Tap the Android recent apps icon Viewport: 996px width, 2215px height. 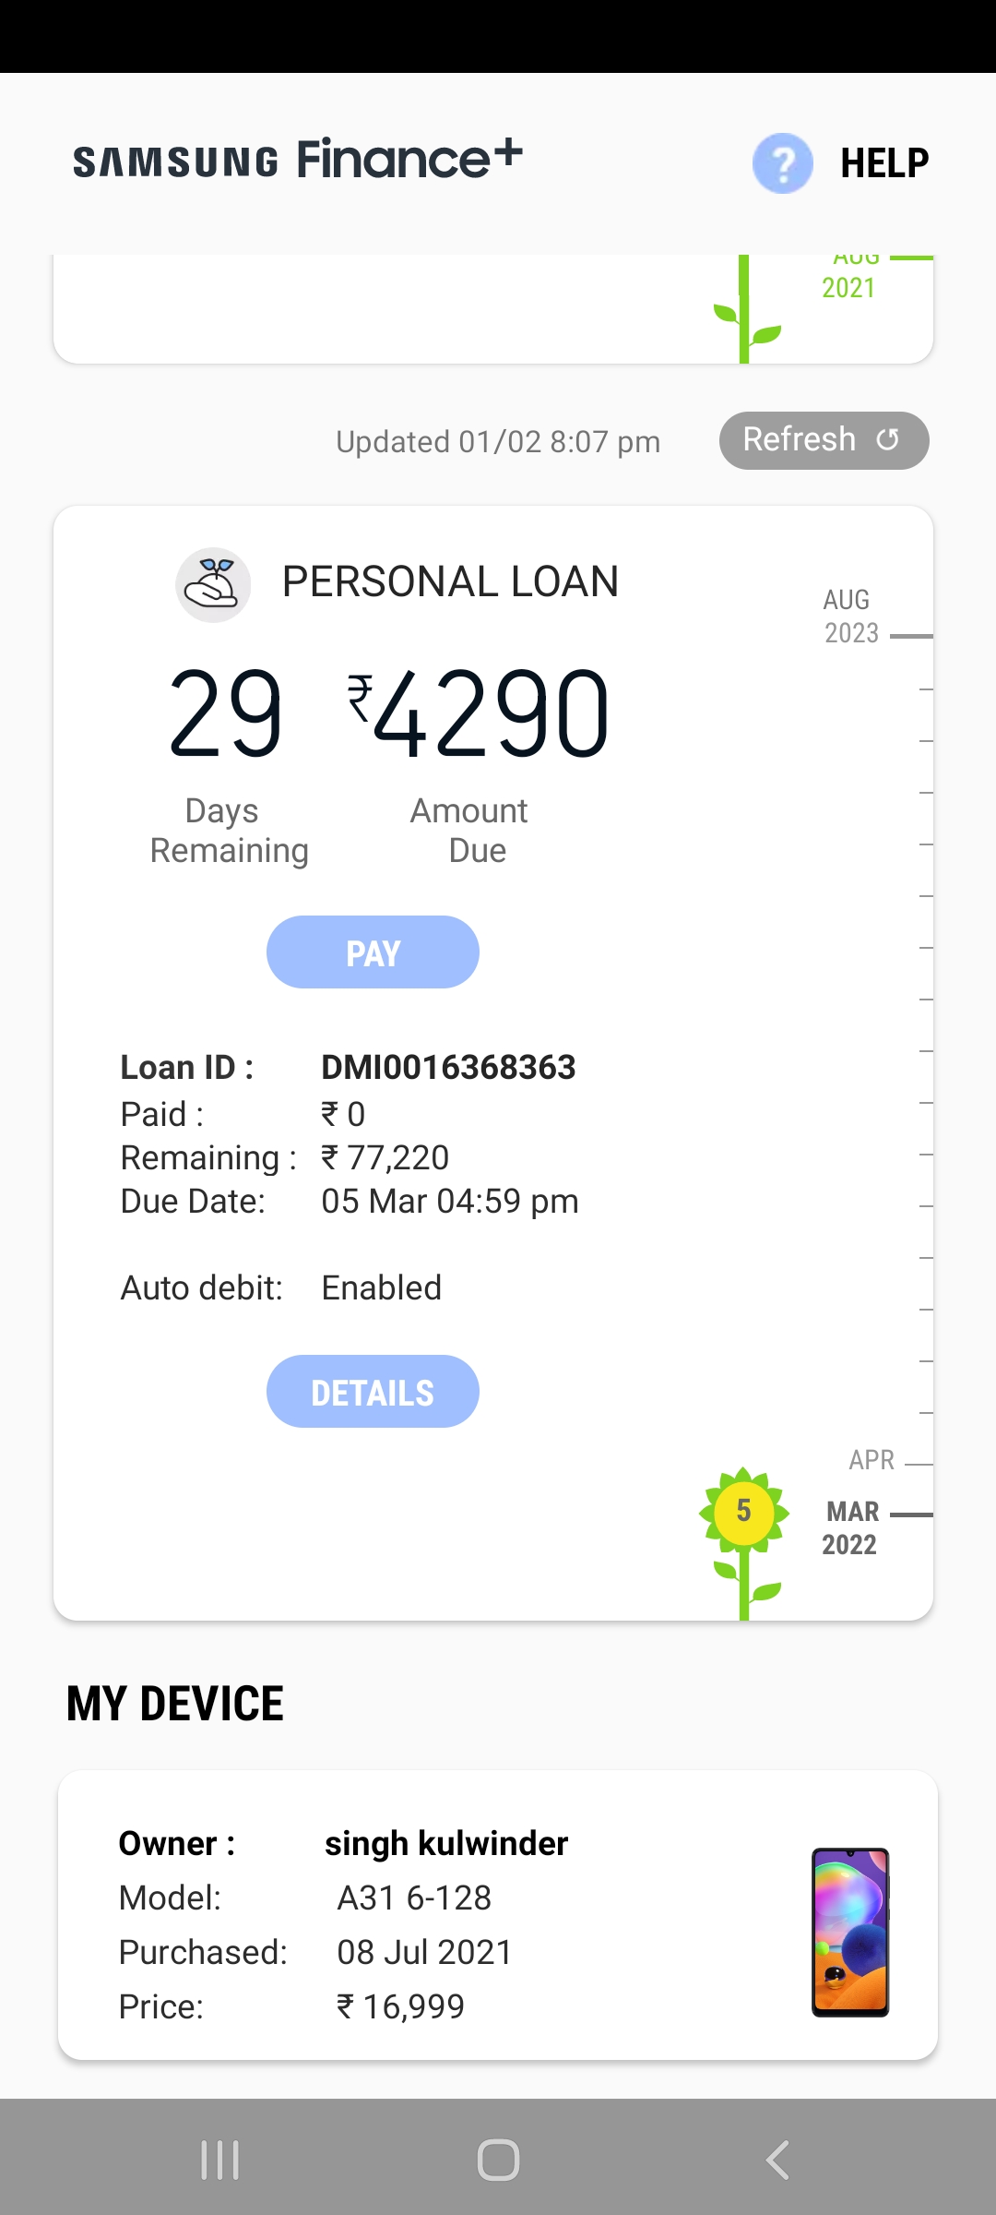[x=220, y=2160]
